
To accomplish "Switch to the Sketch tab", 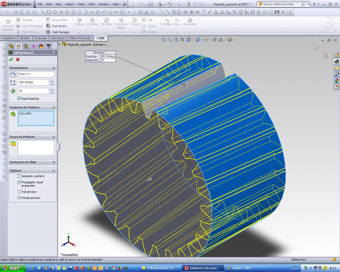I will 25,38.
